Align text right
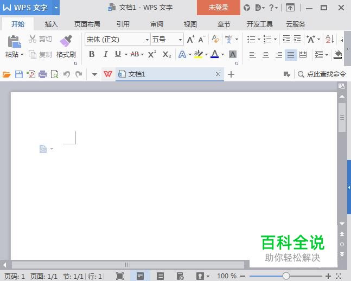 [279, 55]
